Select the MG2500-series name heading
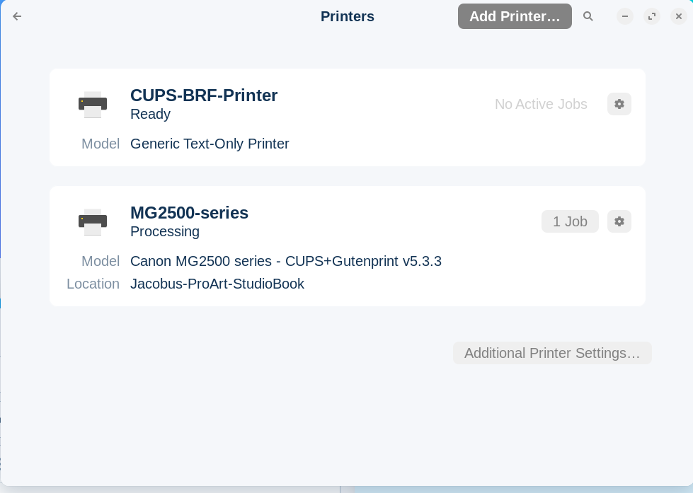 (189, 213)
